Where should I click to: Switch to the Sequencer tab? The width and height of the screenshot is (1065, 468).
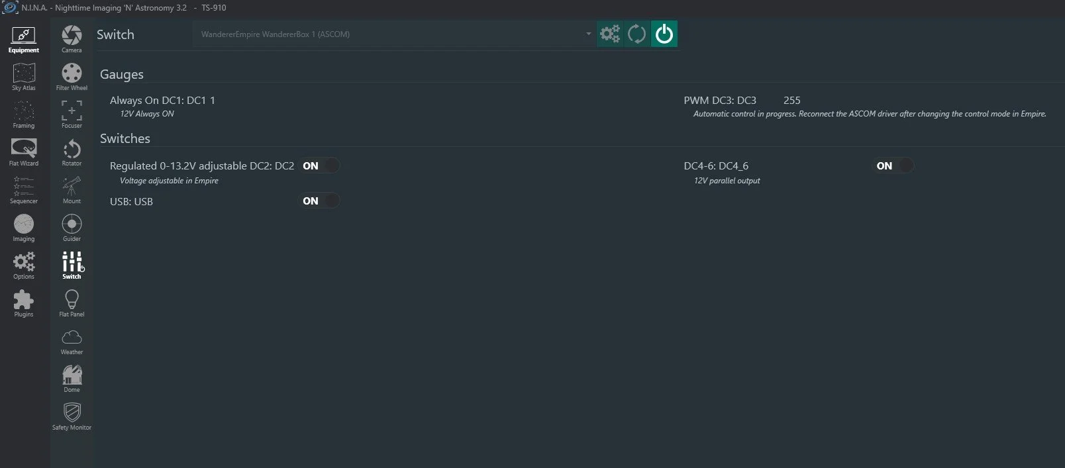(24, 190)
